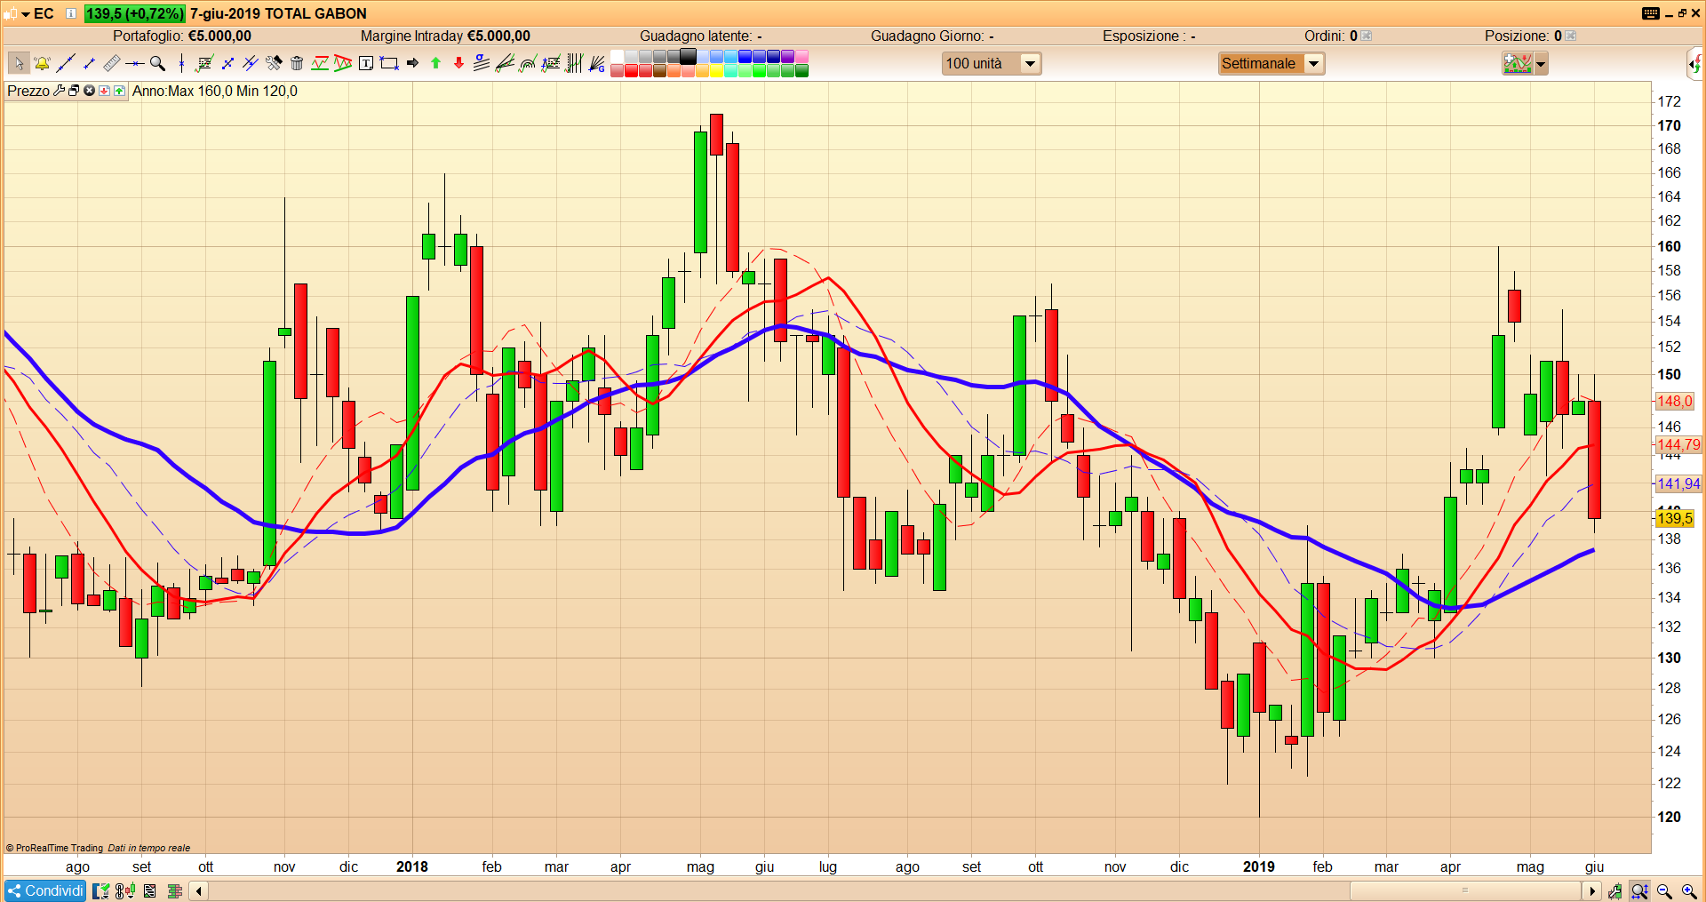Click the green 139,5 (+0,72%) quote
The image size is (1706, 902).
[135, 13]
